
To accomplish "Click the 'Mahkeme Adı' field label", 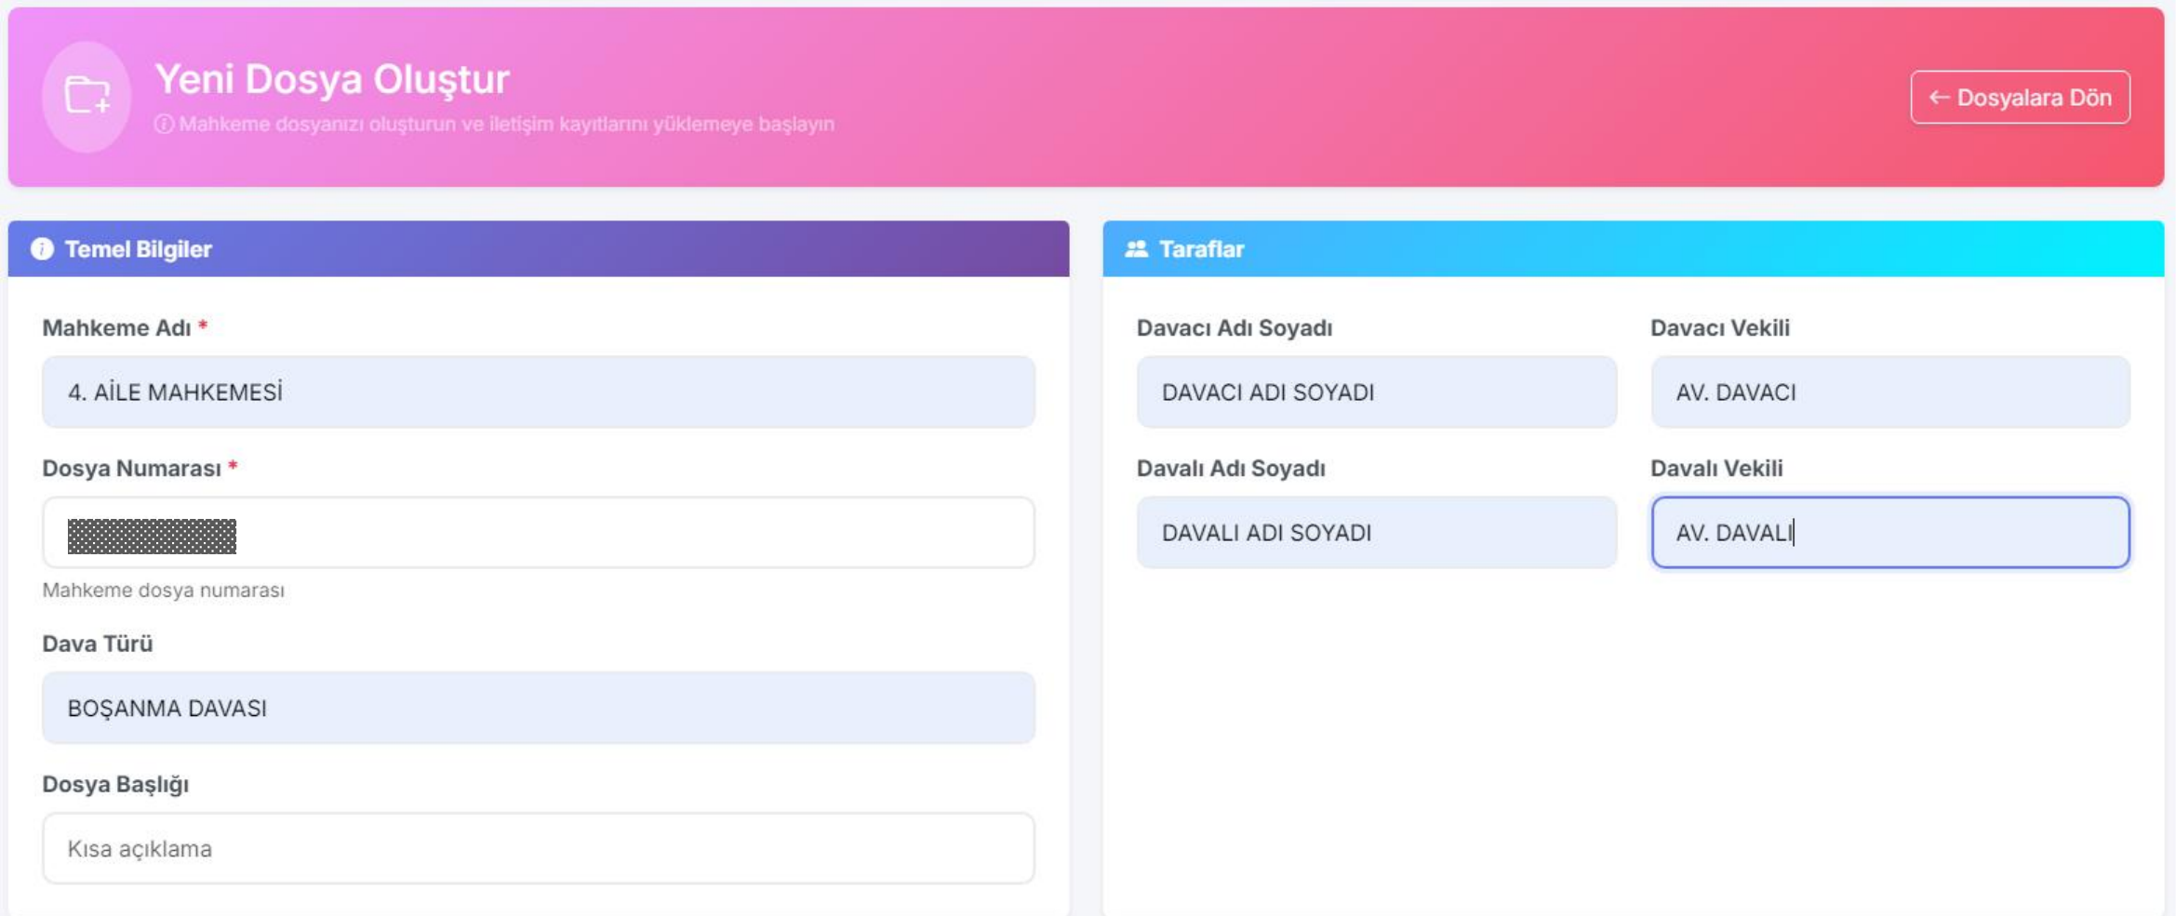I will click(x=116, y=328).
